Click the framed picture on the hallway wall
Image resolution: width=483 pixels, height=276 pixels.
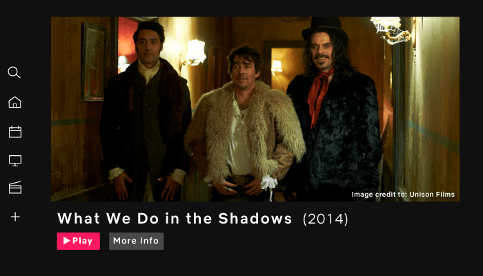(95, 61)
